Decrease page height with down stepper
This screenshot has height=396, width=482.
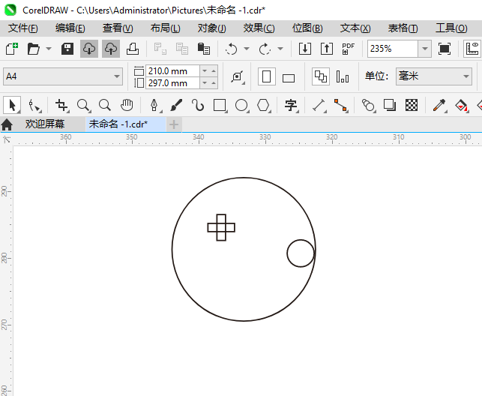[205, 83]
